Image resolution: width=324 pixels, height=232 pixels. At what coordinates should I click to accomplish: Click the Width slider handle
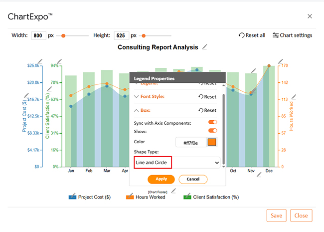pyautogui.click(x=64, y=35)
